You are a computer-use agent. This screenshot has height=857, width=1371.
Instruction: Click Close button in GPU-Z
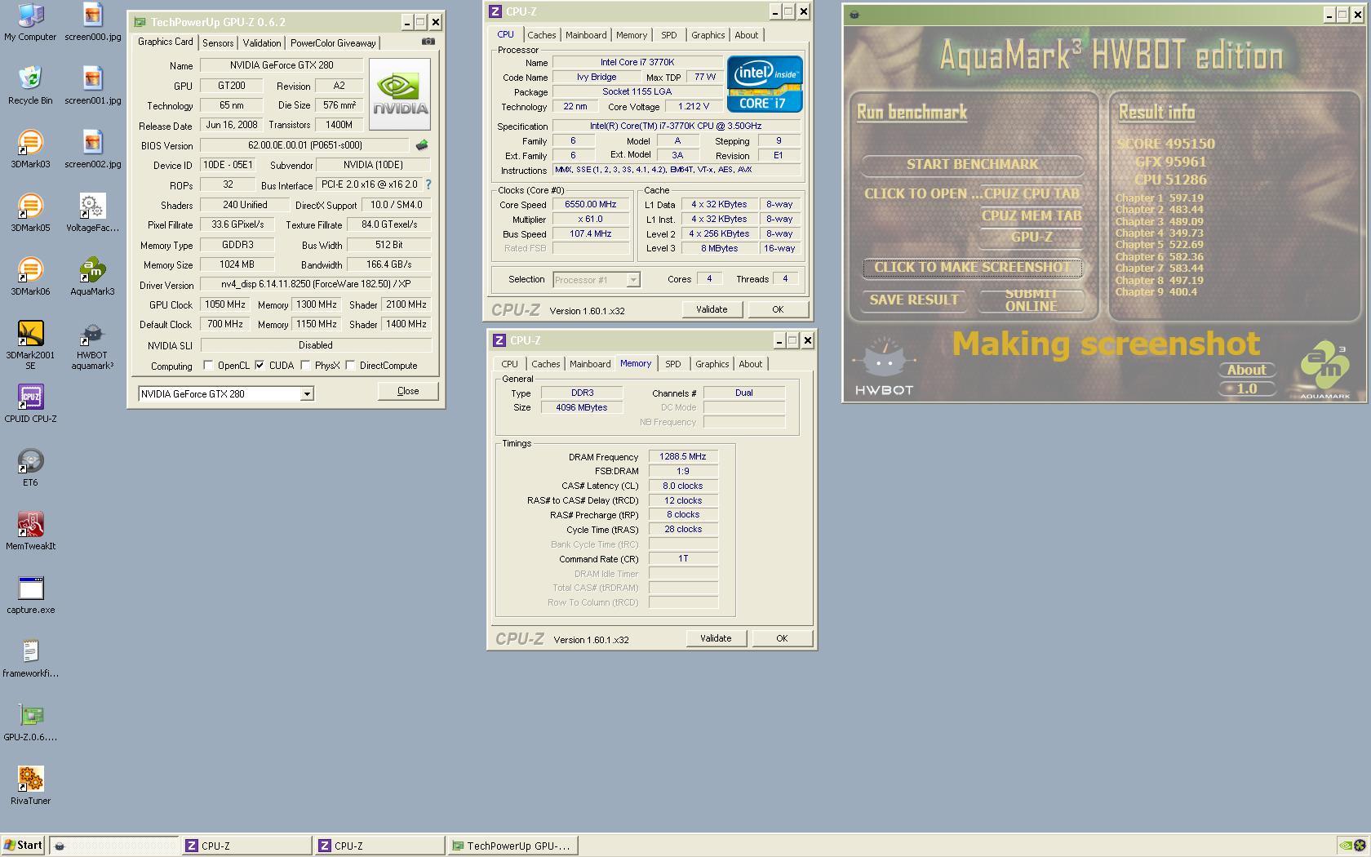[x=408, y=391]
